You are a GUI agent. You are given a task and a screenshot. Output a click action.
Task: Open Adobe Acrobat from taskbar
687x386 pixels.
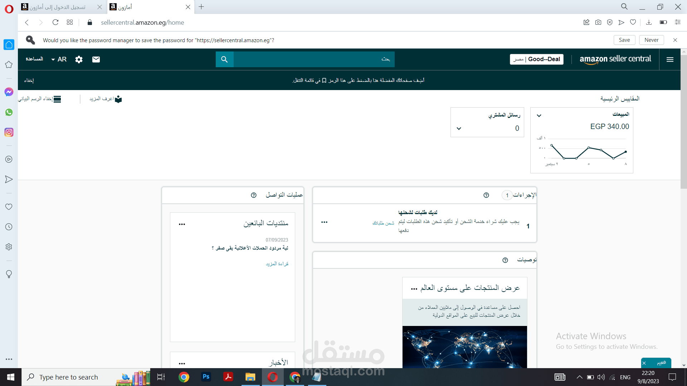228,377
